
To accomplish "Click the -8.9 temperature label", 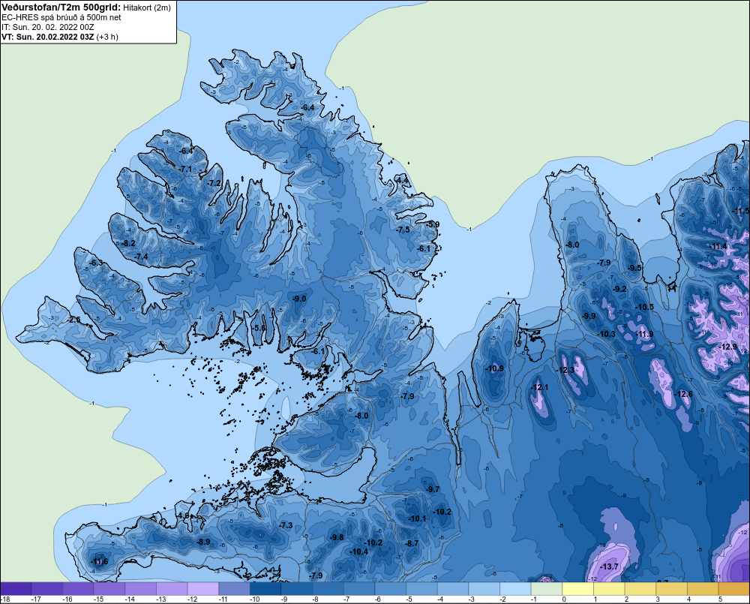I will point(203,542).
